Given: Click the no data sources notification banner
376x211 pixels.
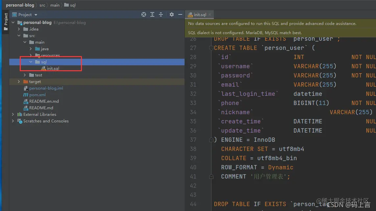Looking at the screenshot, I should click(280, 23).
